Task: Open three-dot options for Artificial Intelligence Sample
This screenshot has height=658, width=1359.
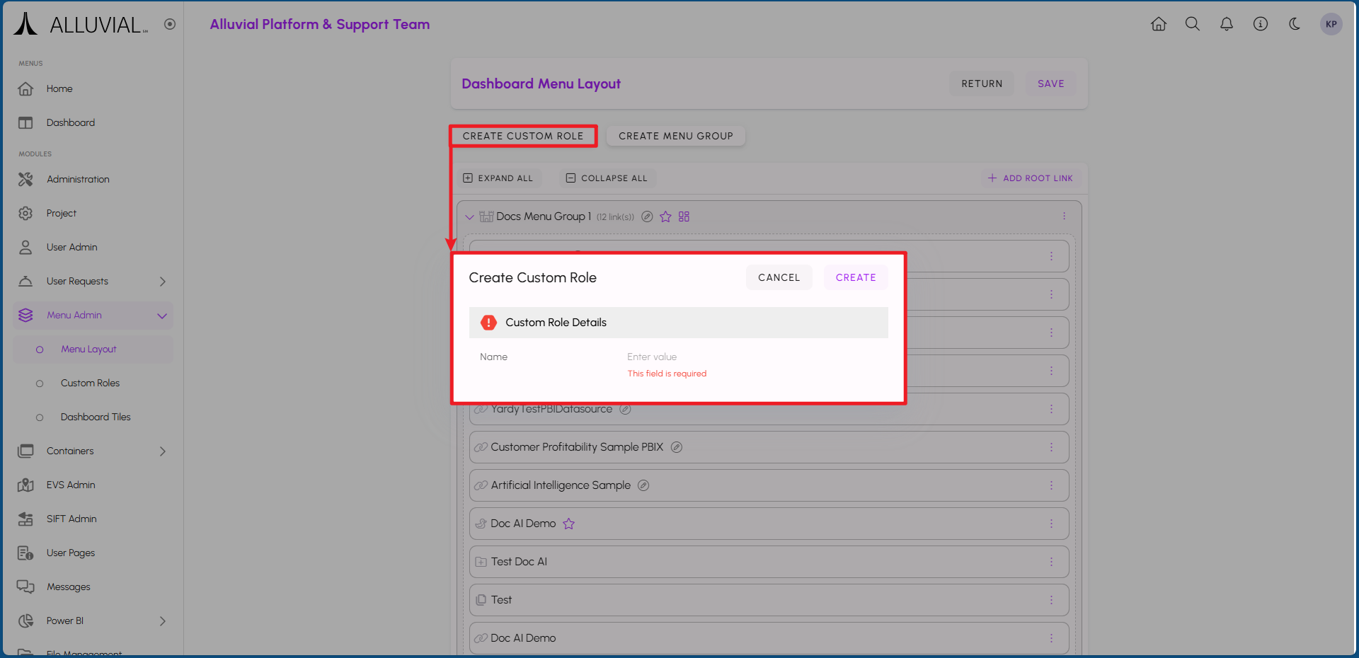Action: coord(1051,485)
